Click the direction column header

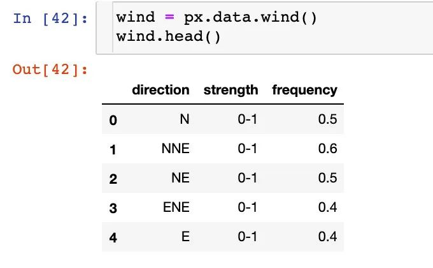160,90
